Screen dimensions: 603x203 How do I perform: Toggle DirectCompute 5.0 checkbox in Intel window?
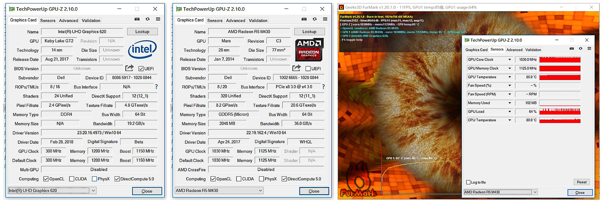[117, 179]
